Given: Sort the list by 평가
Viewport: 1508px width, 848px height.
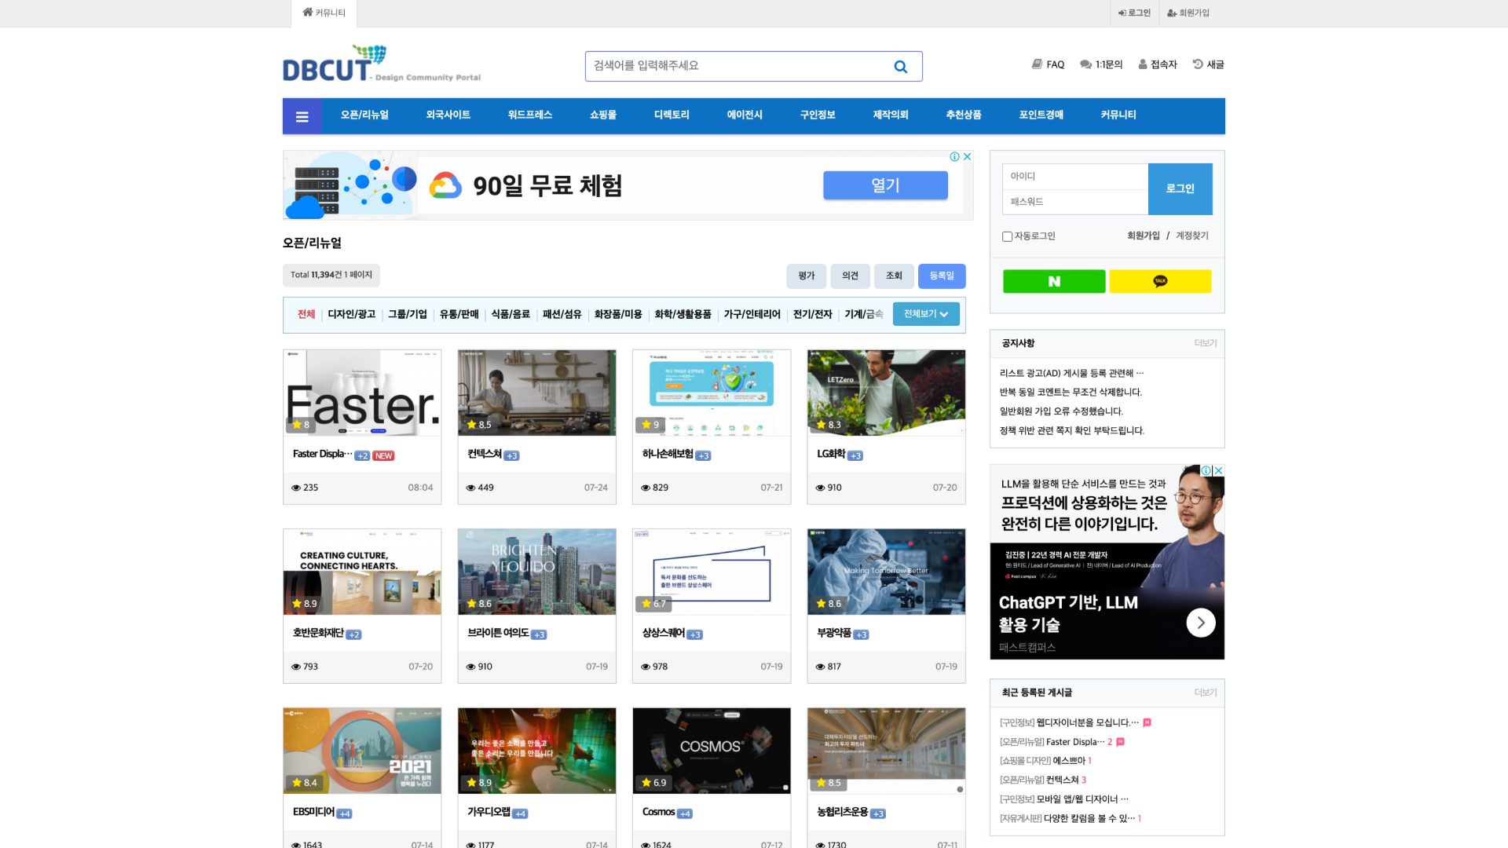Looking at the screenshot, I should click(806, 276).
